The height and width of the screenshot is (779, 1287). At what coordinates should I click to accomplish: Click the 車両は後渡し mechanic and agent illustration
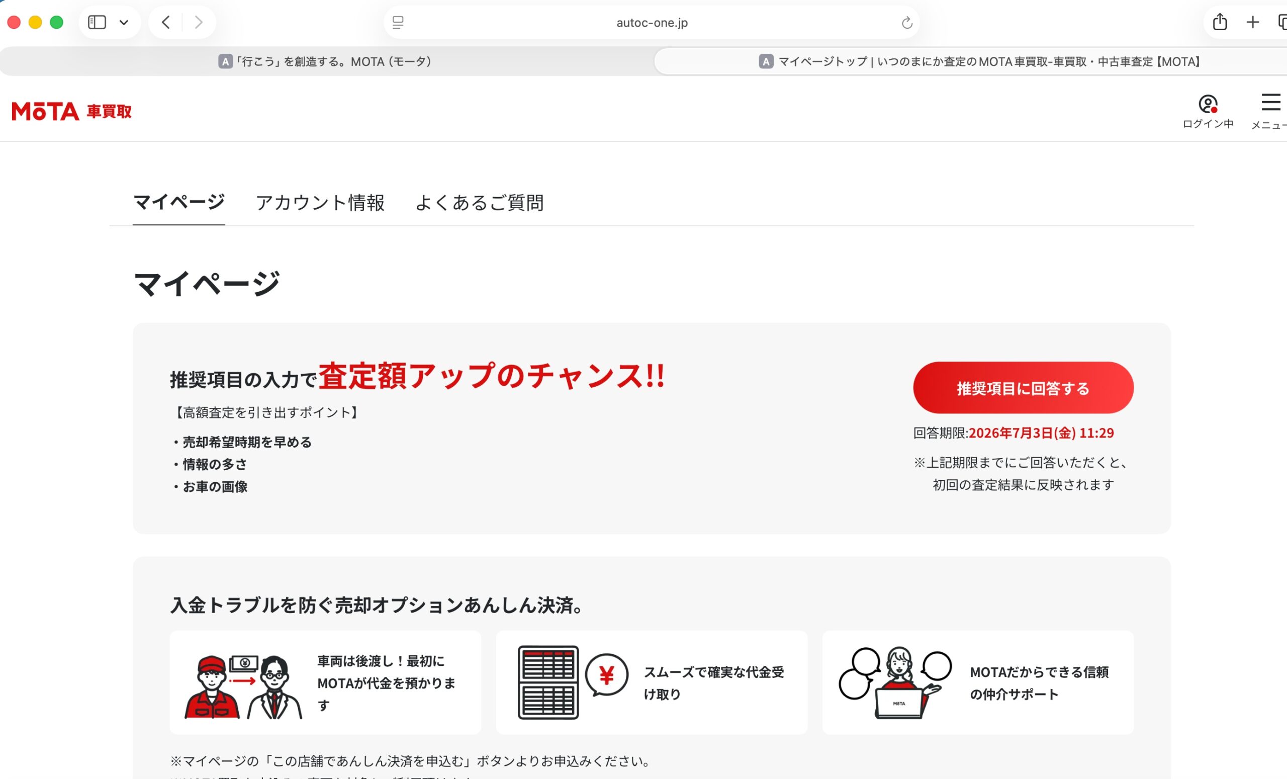243,686
